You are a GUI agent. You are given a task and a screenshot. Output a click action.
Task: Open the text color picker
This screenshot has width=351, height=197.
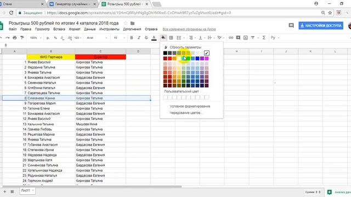pos(154,38)
